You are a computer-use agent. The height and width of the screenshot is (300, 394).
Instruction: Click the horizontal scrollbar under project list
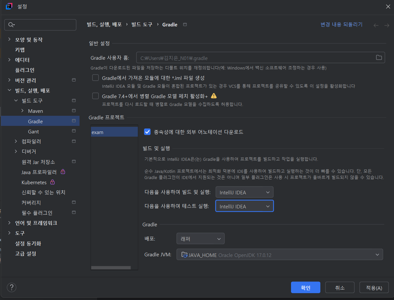(x=111, y=267)
